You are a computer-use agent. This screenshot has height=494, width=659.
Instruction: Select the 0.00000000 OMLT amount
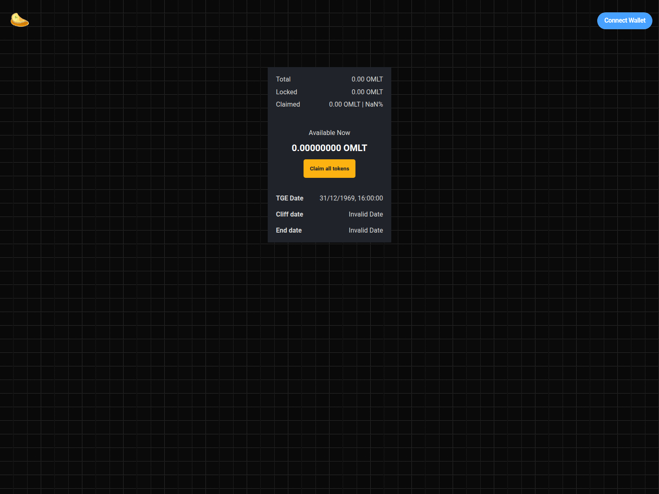(329, 148)
